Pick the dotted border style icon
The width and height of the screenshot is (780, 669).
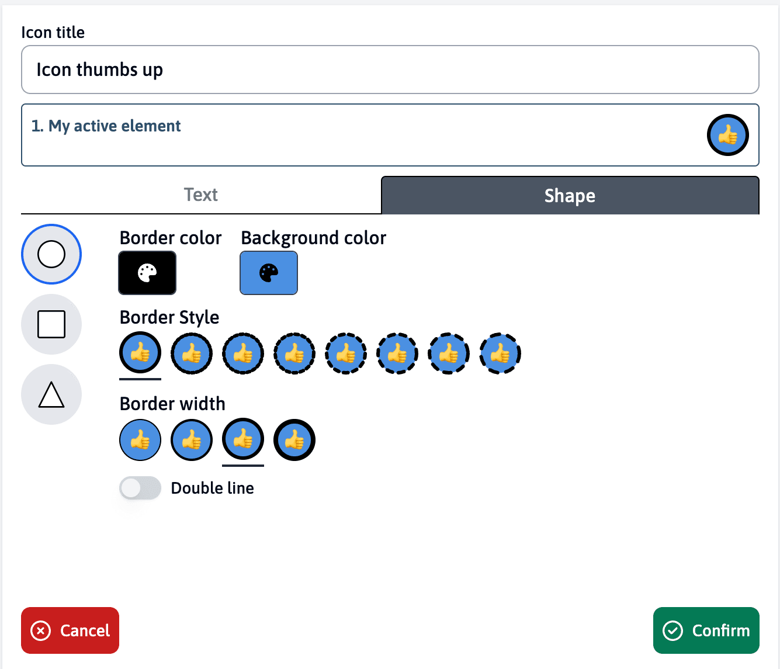click(x=243, y=353)
